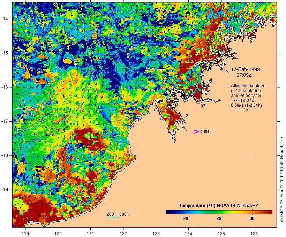
Task: Click the '(0.1m contours)' caption line
Action: pos(246,91)
